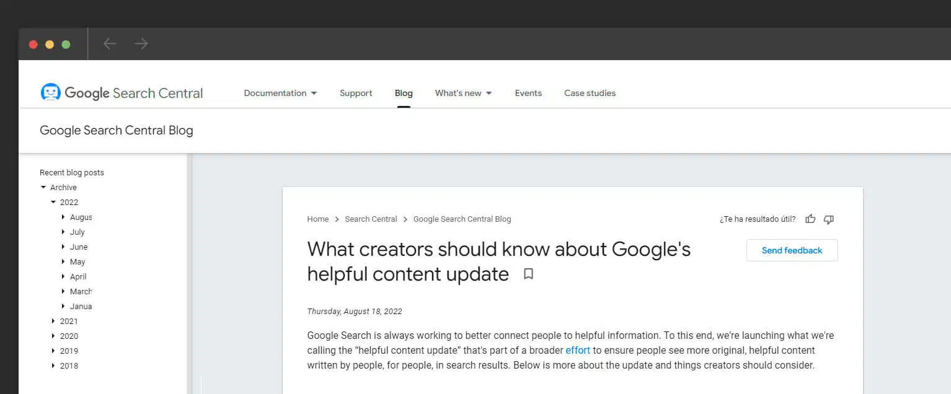The width and height of the screenshot is (951, 394).
Task: Bookmark this article with the bookmark icon
Action: [x=528, y=274]
